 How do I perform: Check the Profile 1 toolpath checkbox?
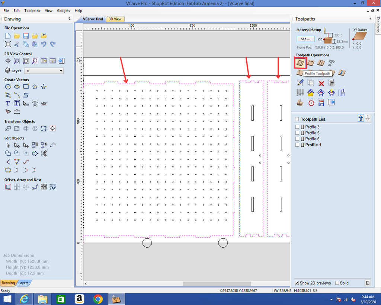click(x=297, y=145)
